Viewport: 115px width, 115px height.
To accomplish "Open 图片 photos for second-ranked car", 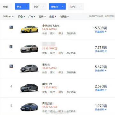I will point(53,53).
